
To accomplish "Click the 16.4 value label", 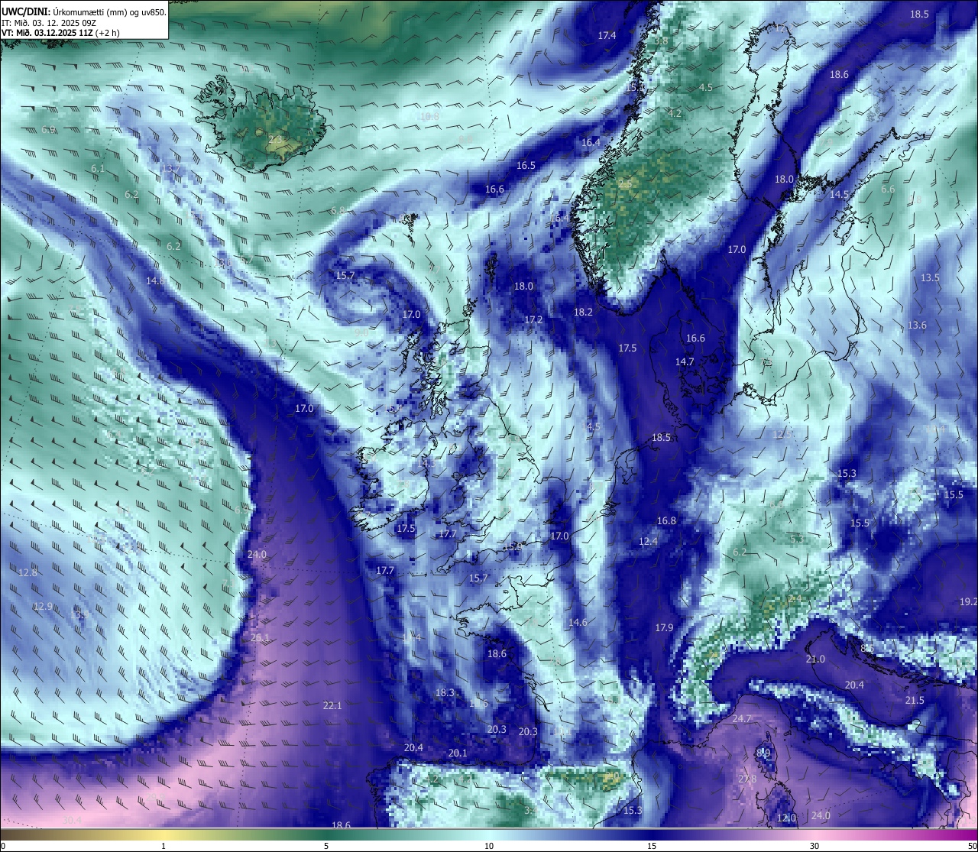I will tap(591, 142).
